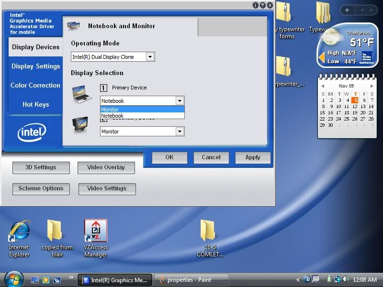Viewport: 383px width, 287px height.
Task: Click the OK button
Action: [169, 157]
